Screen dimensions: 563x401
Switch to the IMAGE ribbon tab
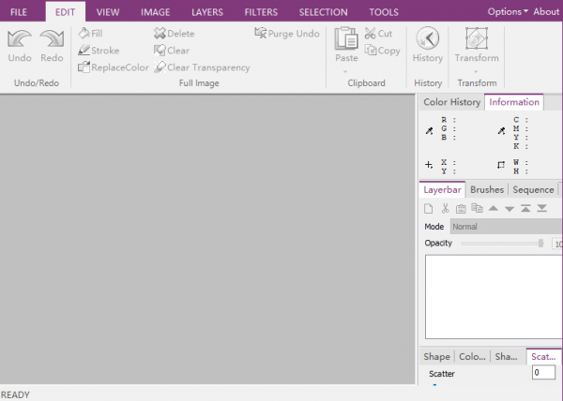[x=155, y=12]
